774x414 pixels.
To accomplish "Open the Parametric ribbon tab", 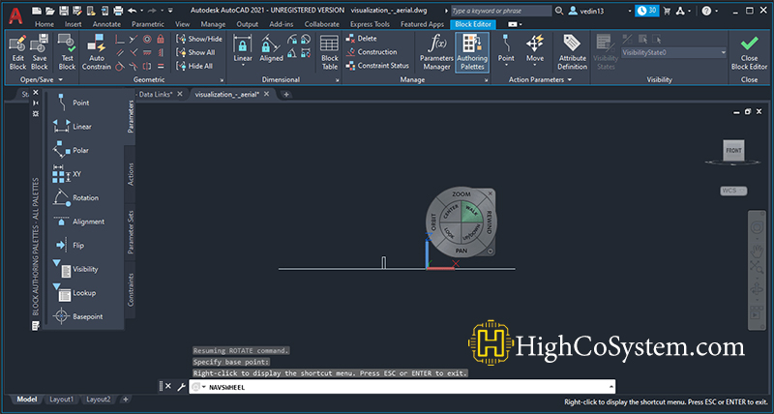I will pos(148,23).
